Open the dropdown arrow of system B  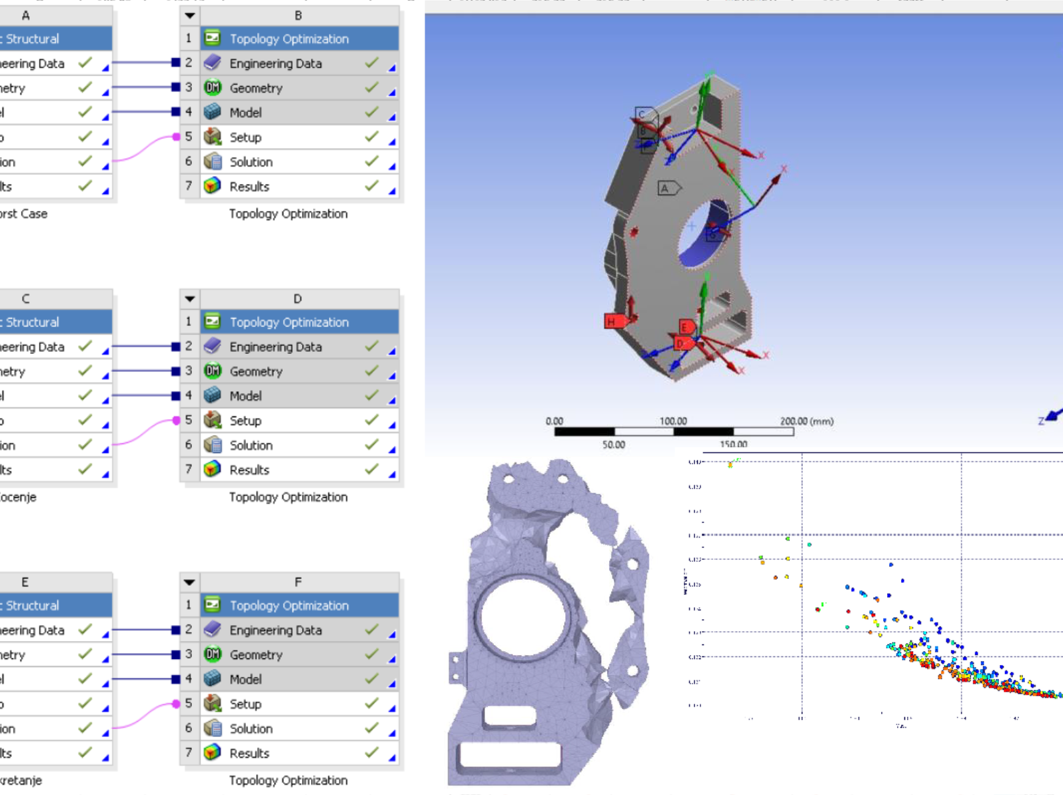click(x=190, y=15)
